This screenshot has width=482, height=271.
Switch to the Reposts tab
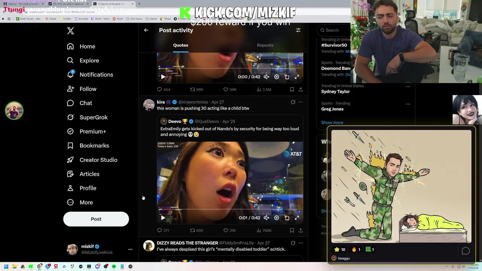click(265, 45)
